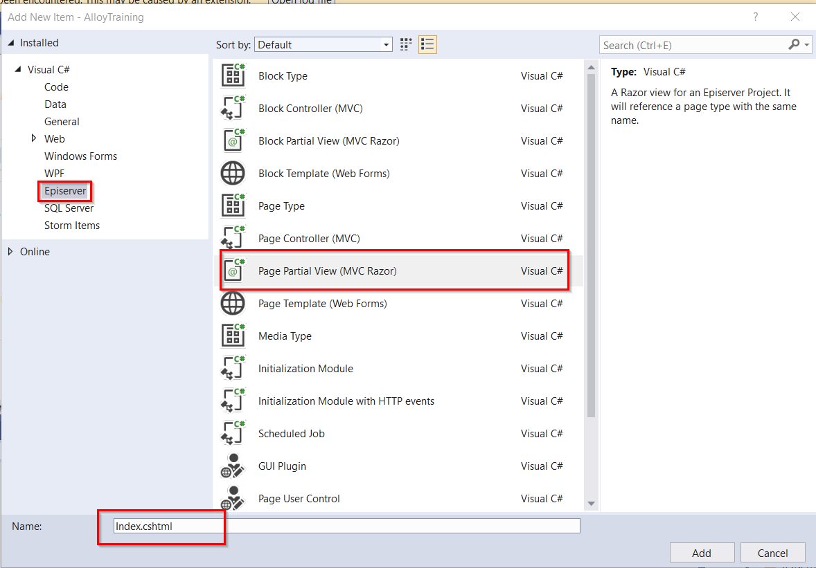816x568 pixels.
Task: Select the SQL Server category
Action: pos(69,208)
